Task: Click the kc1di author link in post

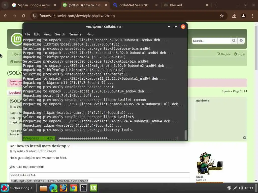Action: (x=20, y=151)
